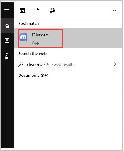This screenshot has height=151, width=124.
Task: Expand the Documents (3+) section
Action: tap(33, 75)
